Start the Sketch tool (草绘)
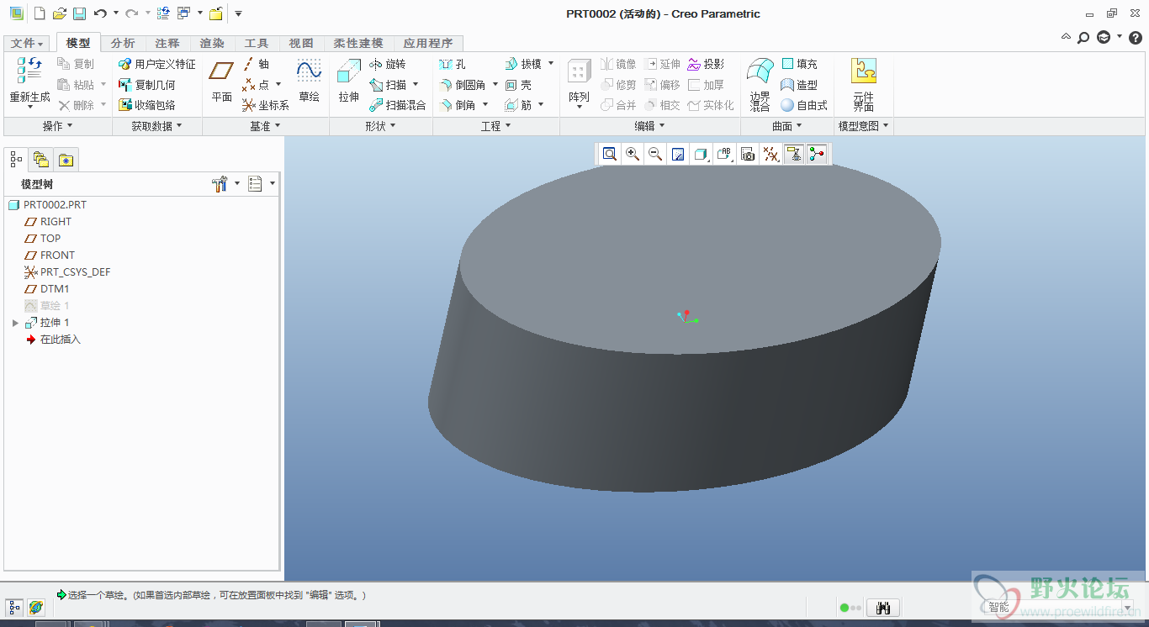This screenshot has width=1149, height=627. coord(309,82)
